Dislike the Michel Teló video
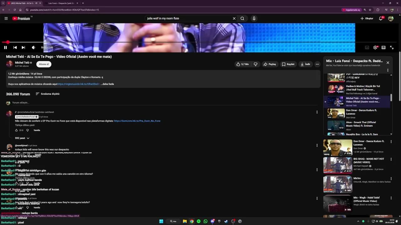 (256, 64)
